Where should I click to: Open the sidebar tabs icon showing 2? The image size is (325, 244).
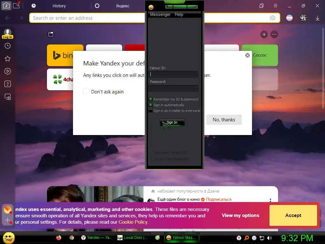[8, 84]
